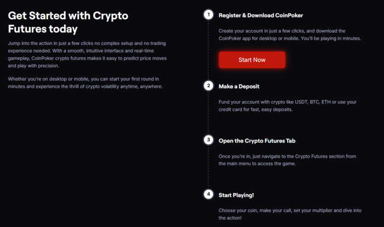Select the step 3 circle icon
Image resolution: width=384 pixels, height=227 pixels.
click(x=208, y=140)
